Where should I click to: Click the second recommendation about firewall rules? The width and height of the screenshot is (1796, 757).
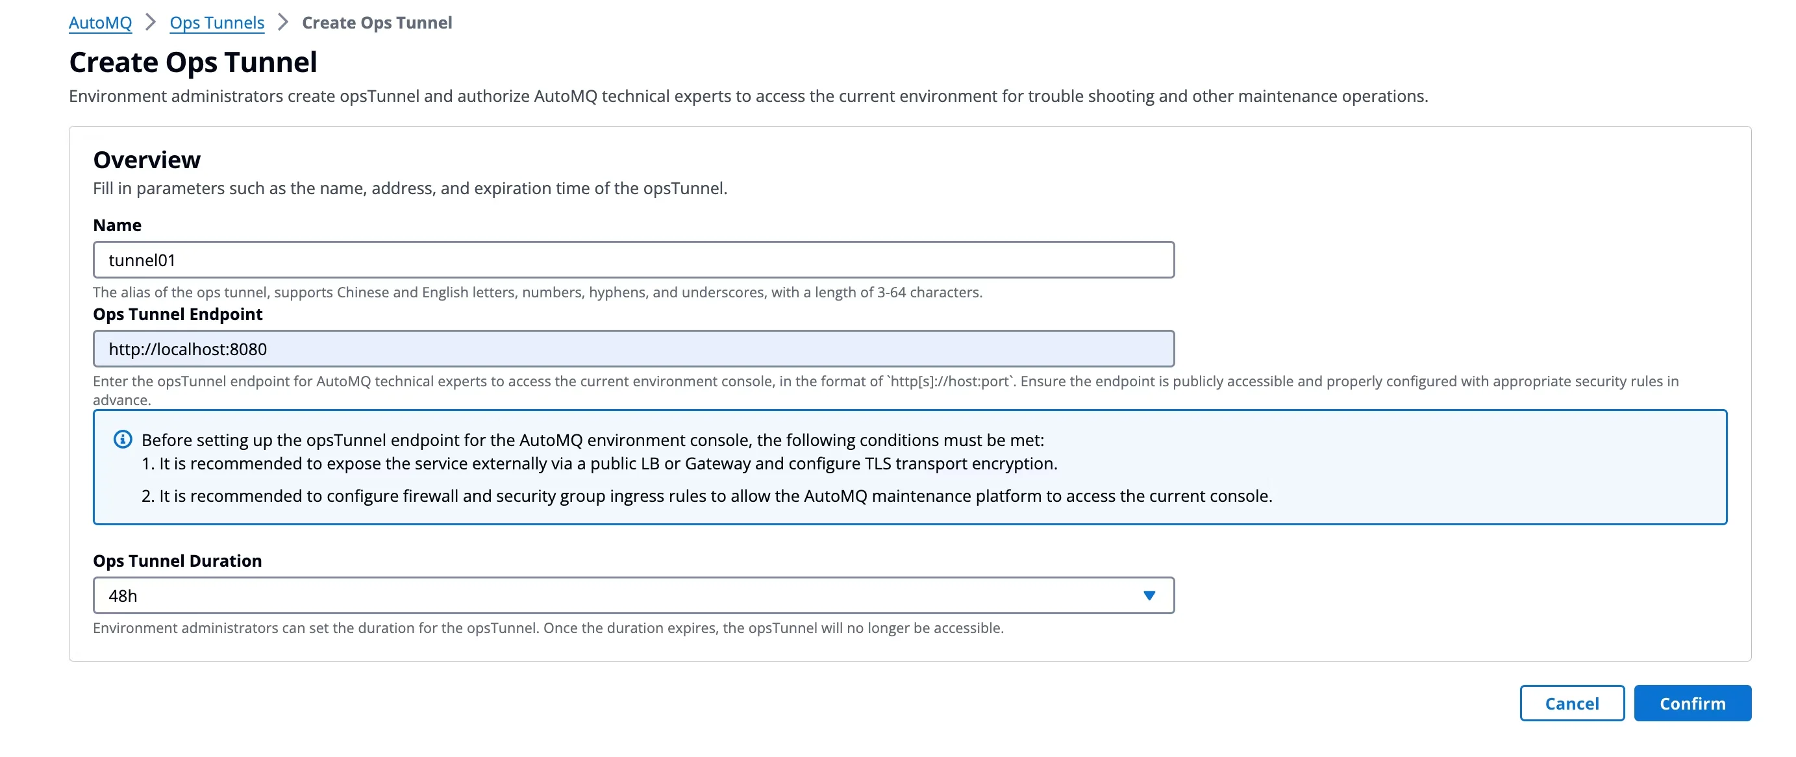click(x=706, y=495)
